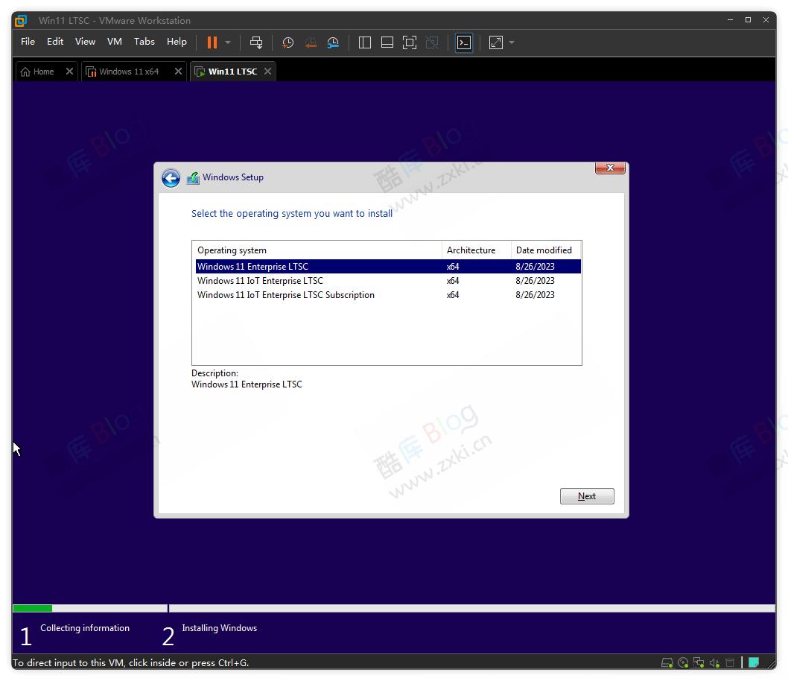Image resolution: width=788 pixels, height=681 pixels.
Task: Select Windows 11 IoT Enterprise LTSC Subscription
Action: (285, 294)
